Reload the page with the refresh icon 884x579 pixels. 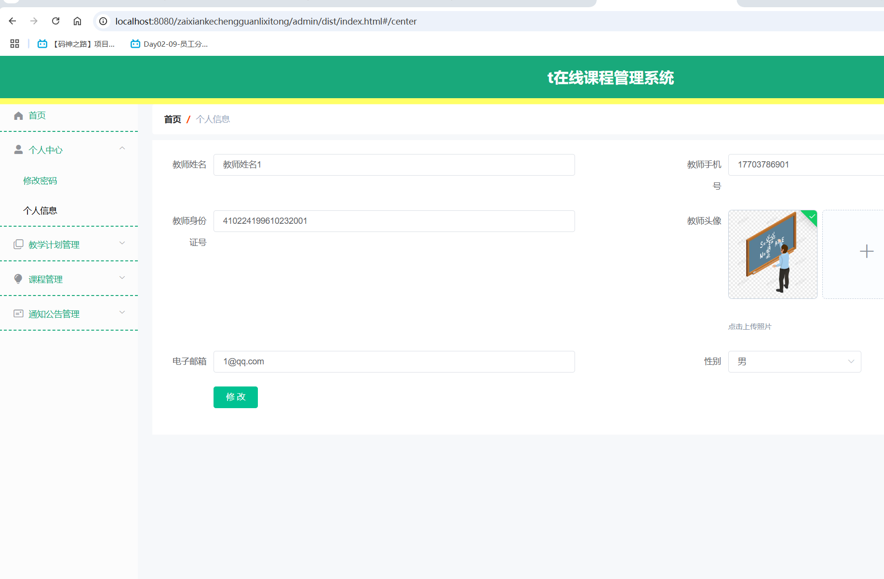(x=55, y=21)
